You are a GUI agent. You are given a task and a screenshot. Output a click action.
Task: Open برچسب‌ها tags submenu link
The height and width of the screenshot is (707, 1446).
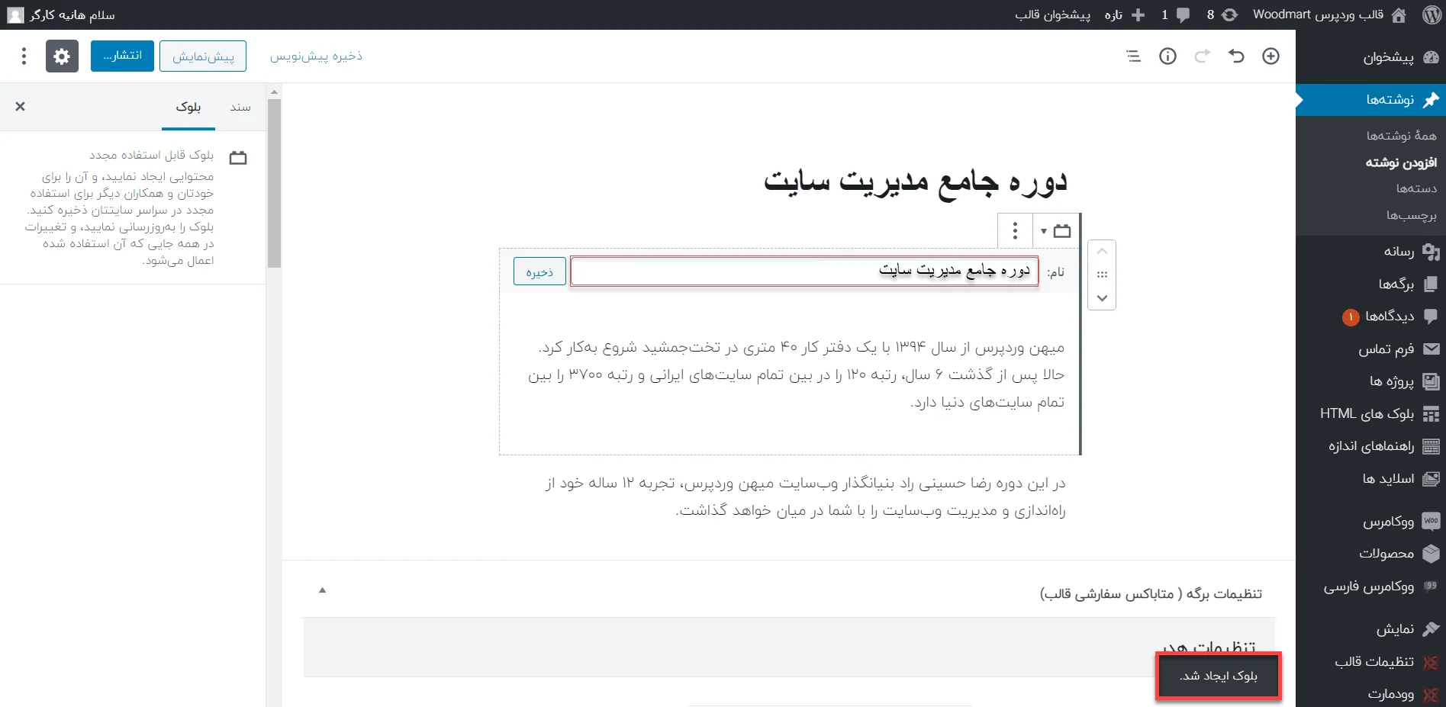tap(1412, 215)
